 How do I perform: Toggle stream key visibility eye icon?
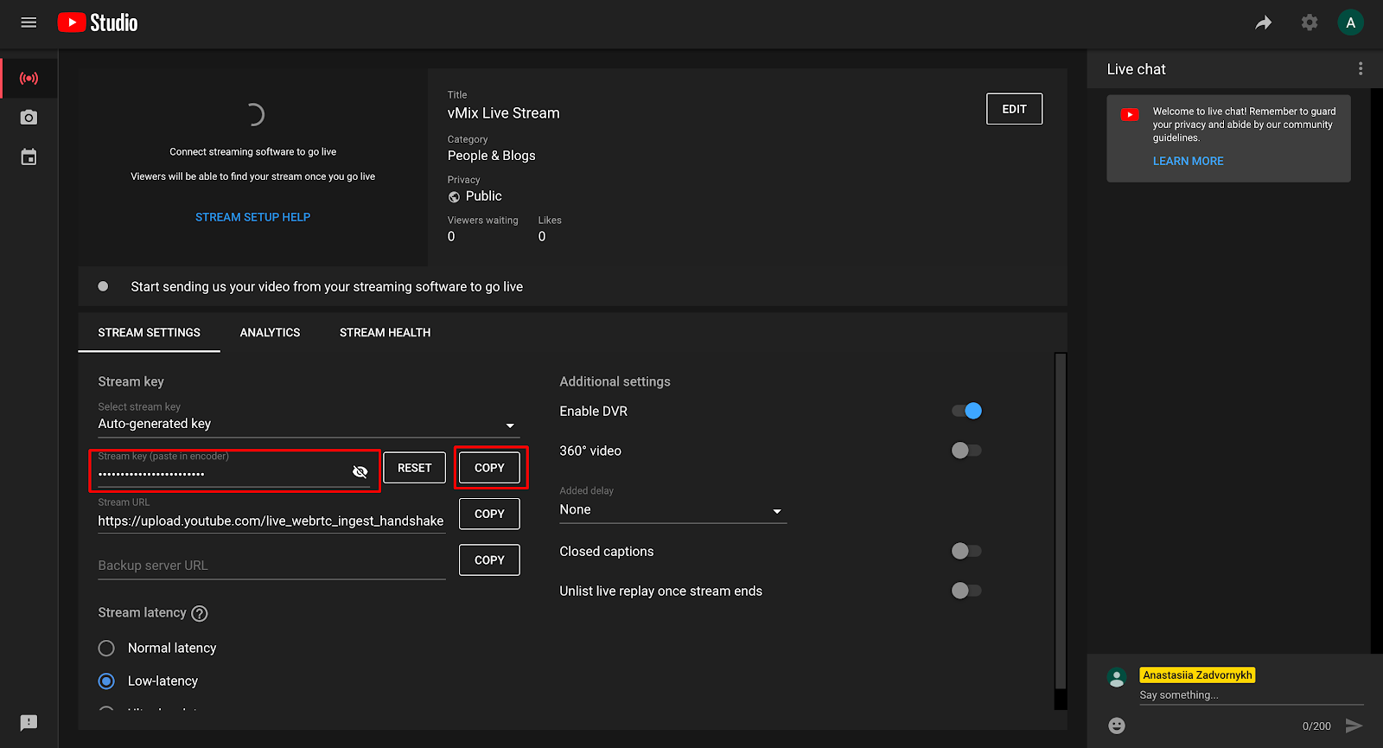tap(360, 471)
